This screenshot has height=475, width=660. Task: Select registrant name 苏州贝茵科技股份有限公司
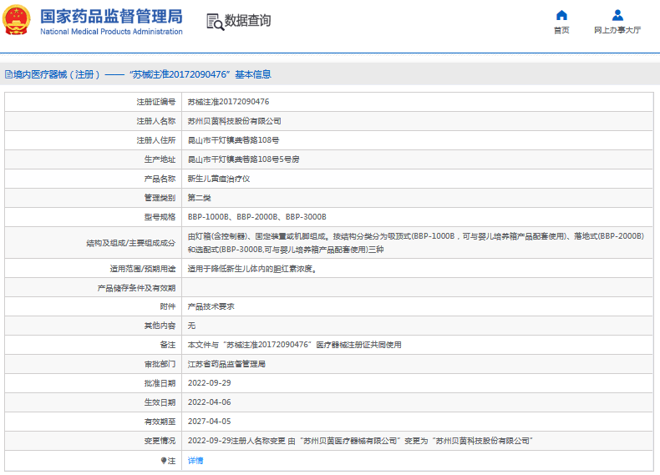[x=235, y=121]
